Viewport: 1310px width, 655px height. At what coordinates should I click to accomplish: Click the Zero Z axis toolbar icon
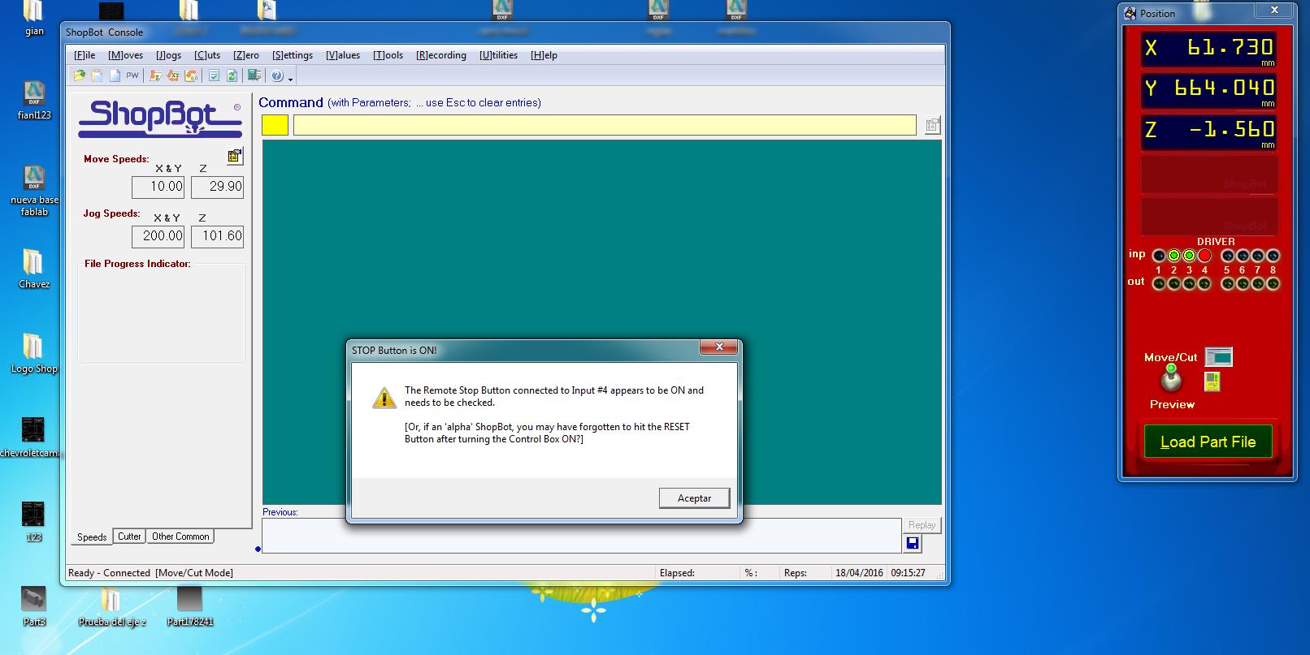[155, 75]
